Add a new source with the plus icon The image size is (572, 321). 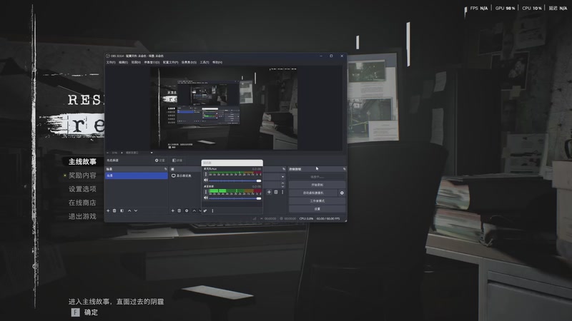click(x=173, y=210)
